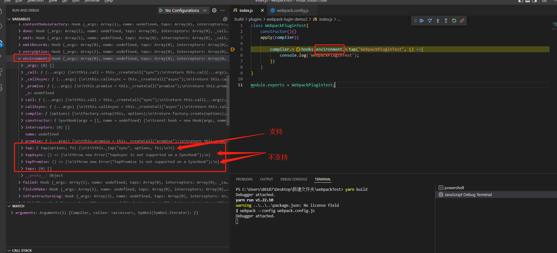This screenshot has width=557, height=253.
Task: Click the terminal input cursor line
Action: tap(237, 221)
